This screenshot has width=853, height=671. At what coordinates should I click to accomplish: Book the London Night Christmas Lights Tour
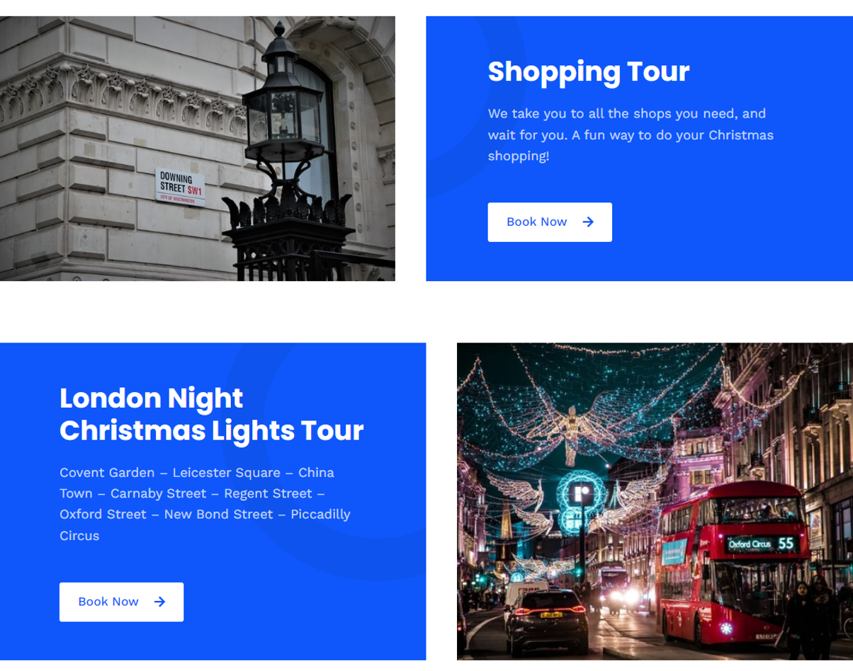coord(121,602)
